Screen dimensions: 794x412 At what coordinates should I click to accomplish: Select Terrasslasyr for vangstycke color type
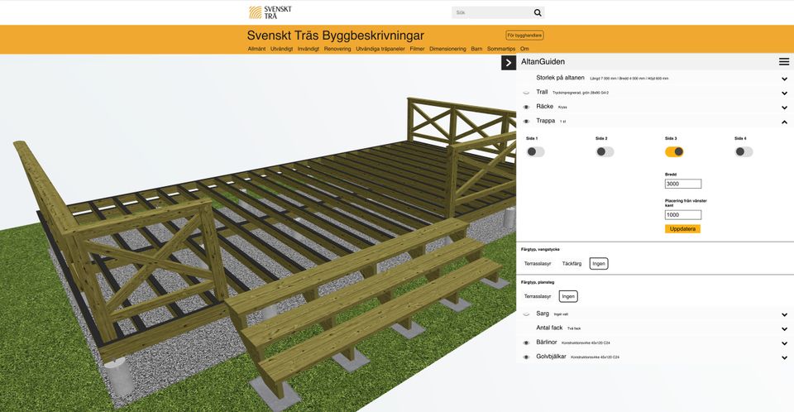pos(538,264)
